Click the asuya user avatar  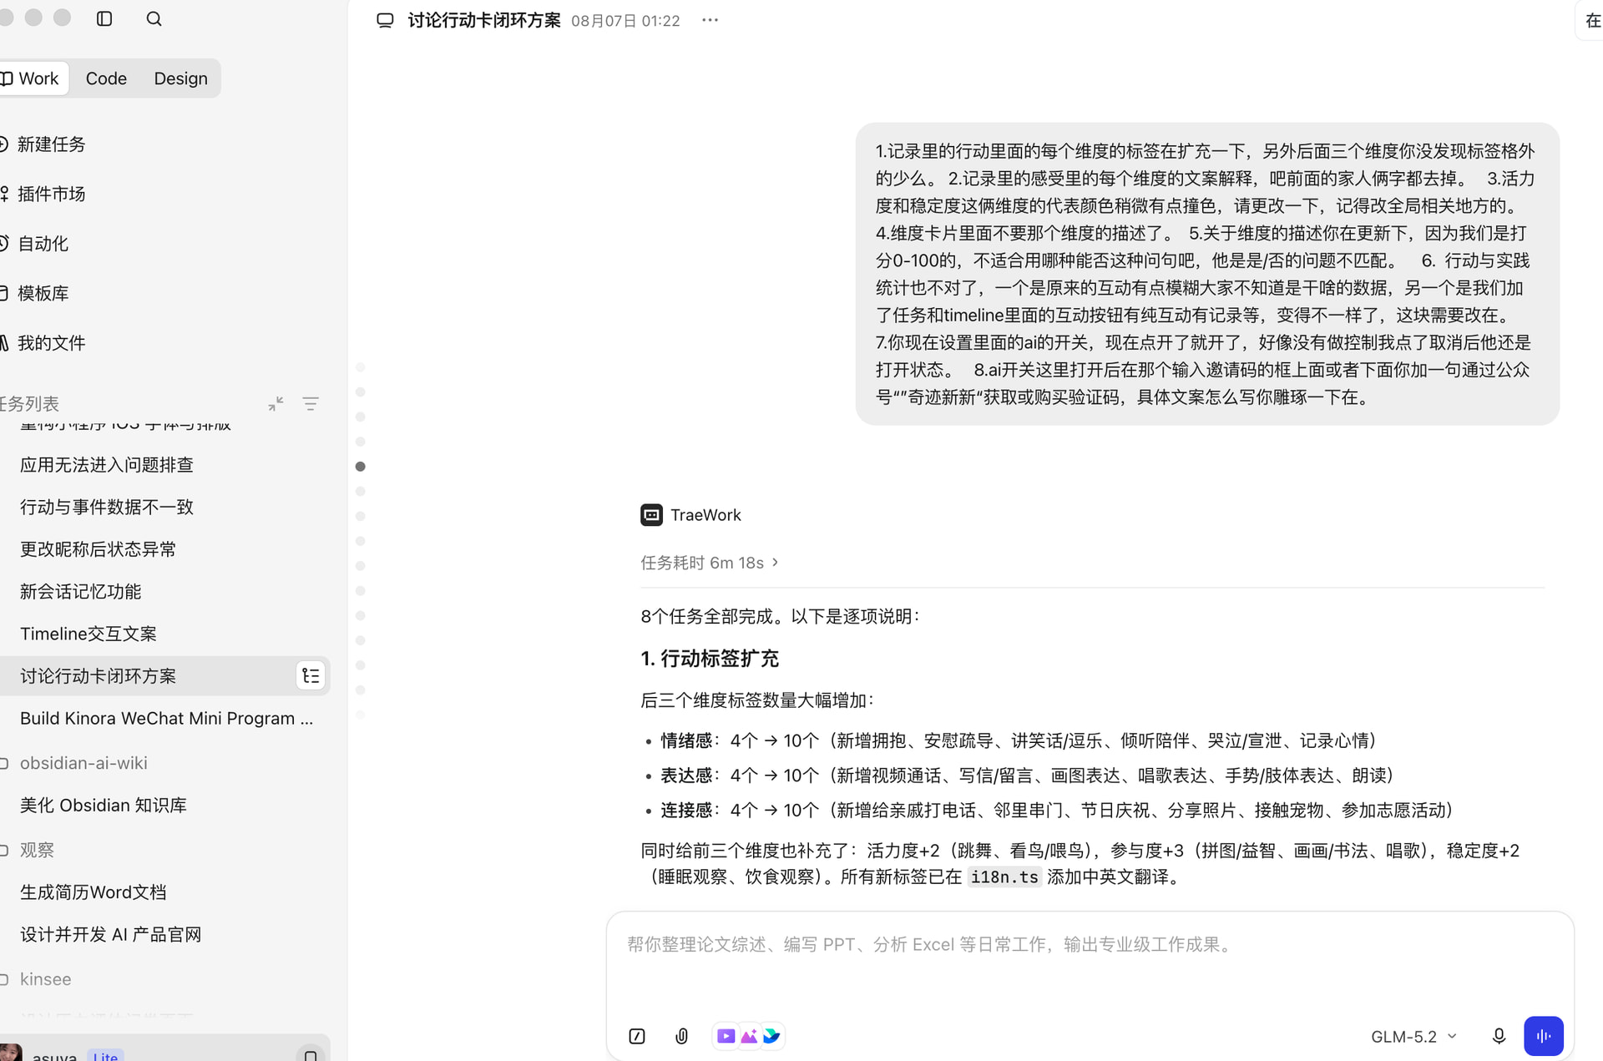10,1053
